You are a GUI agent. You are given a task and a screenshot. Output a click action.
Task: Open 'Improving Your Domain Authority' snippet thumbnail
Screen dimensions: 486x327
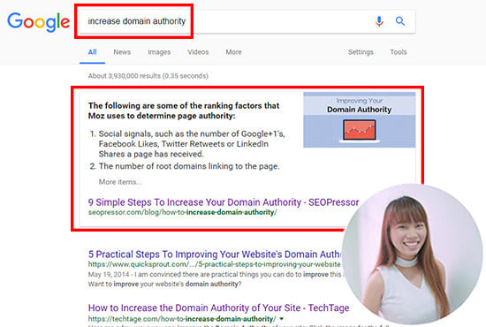click(360, 119)
